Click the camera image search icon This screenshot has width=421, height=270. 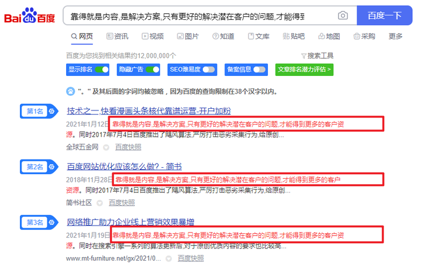(343, 16)
